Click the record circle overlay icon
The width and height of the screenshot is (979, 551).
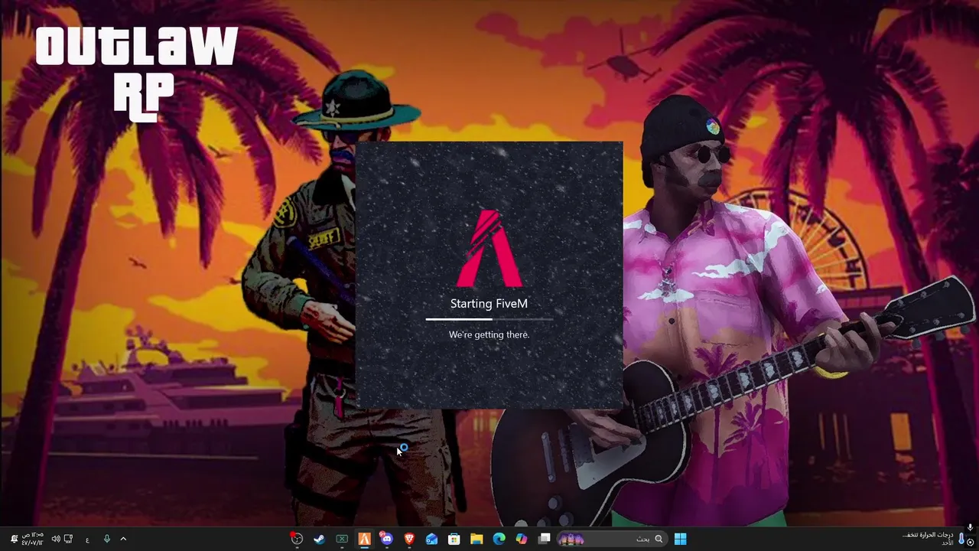[971, 542]
